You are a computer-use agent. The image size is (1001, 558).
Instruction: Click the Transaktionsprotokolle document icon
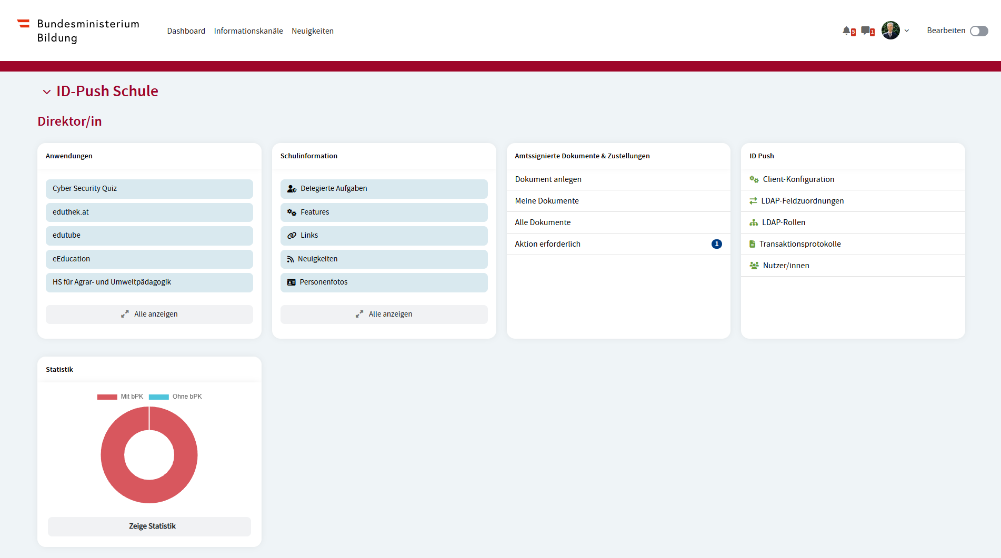tap(753, 244)
